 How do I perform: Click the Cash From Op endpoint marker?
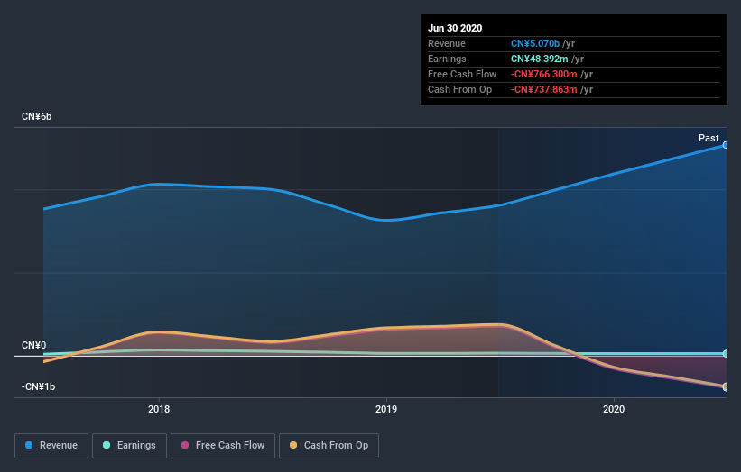pyautogui.click(x=726, y=386)
